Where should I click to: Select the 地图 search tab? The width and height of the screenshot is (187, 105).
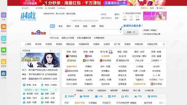(93, 26)
